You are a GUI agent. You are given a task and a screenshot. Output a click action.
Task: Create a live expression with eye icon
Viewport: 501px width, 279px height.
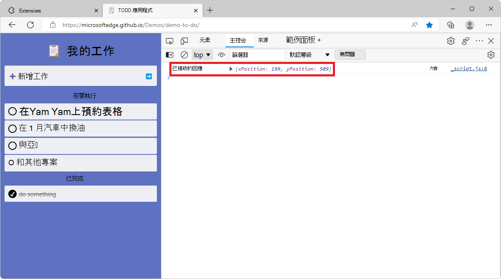coord(221,54)
